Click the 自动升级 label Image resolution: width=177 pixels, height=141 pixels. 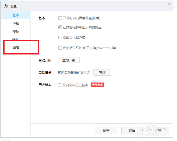point(46,60)
